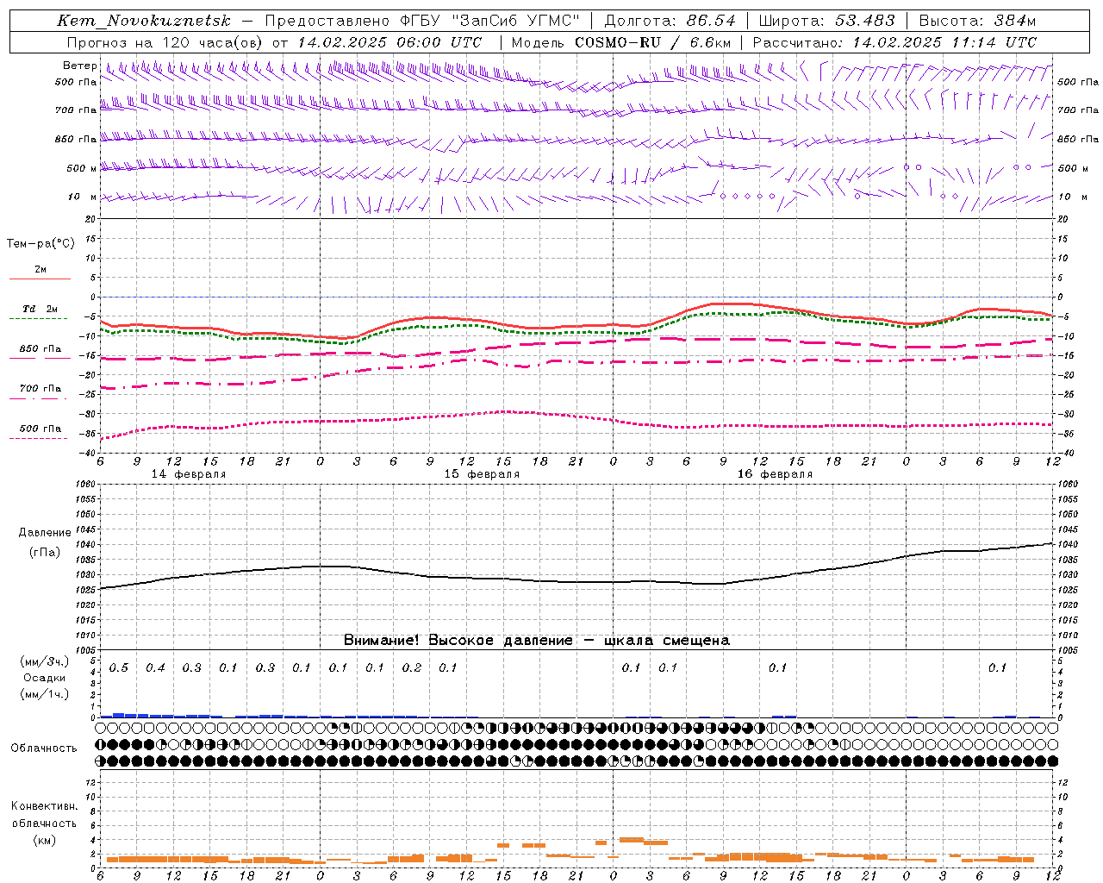The image size is (1103, 883).
Task: Click the 0.5 precipitation value
Action: pos(118,668)
